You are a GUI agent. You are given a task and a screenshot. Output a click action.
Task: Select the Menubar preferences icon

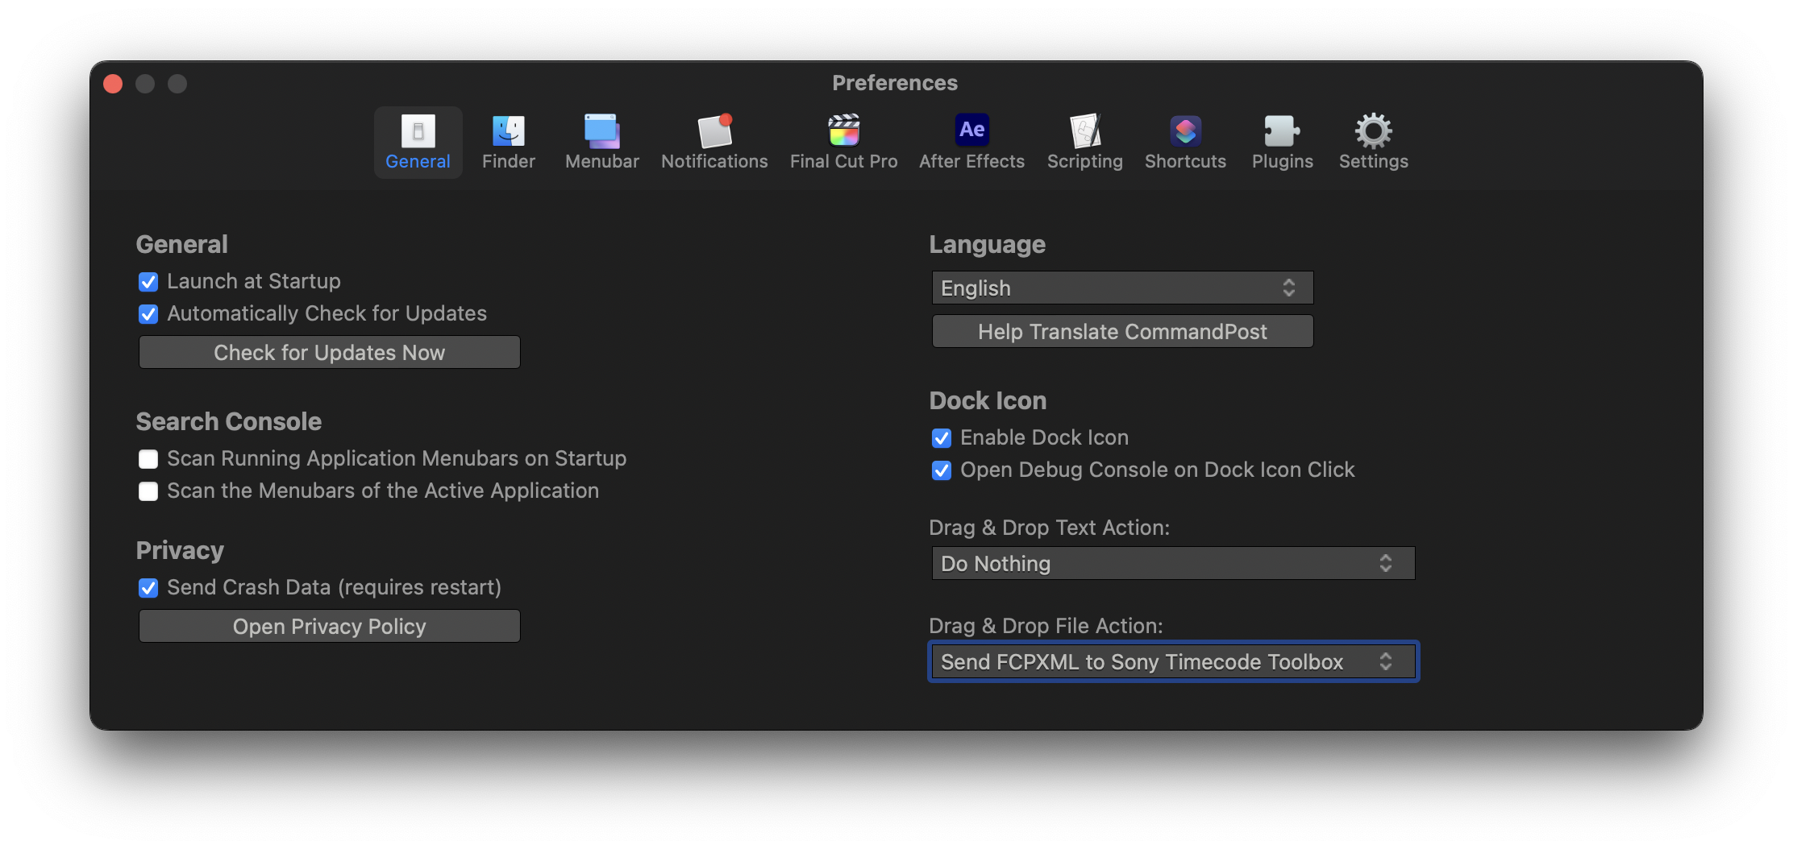click(x=601, y=132)
